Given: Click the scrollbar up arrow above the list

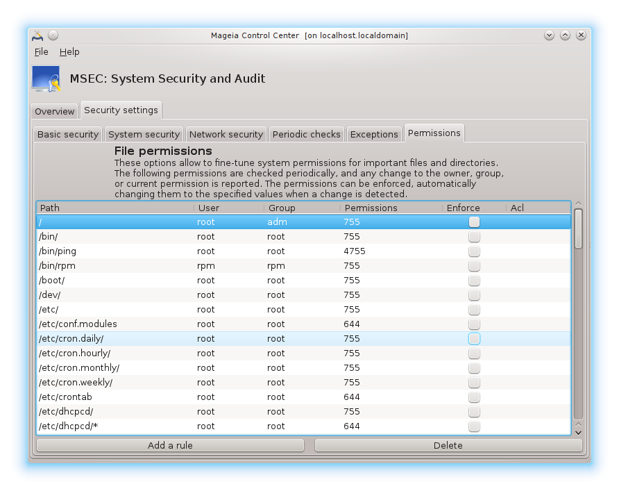Looking at the screenshot, I should 578,204.
